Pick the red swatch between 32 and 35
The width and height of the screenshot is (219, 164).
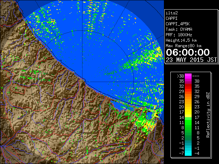coord(188,86)
